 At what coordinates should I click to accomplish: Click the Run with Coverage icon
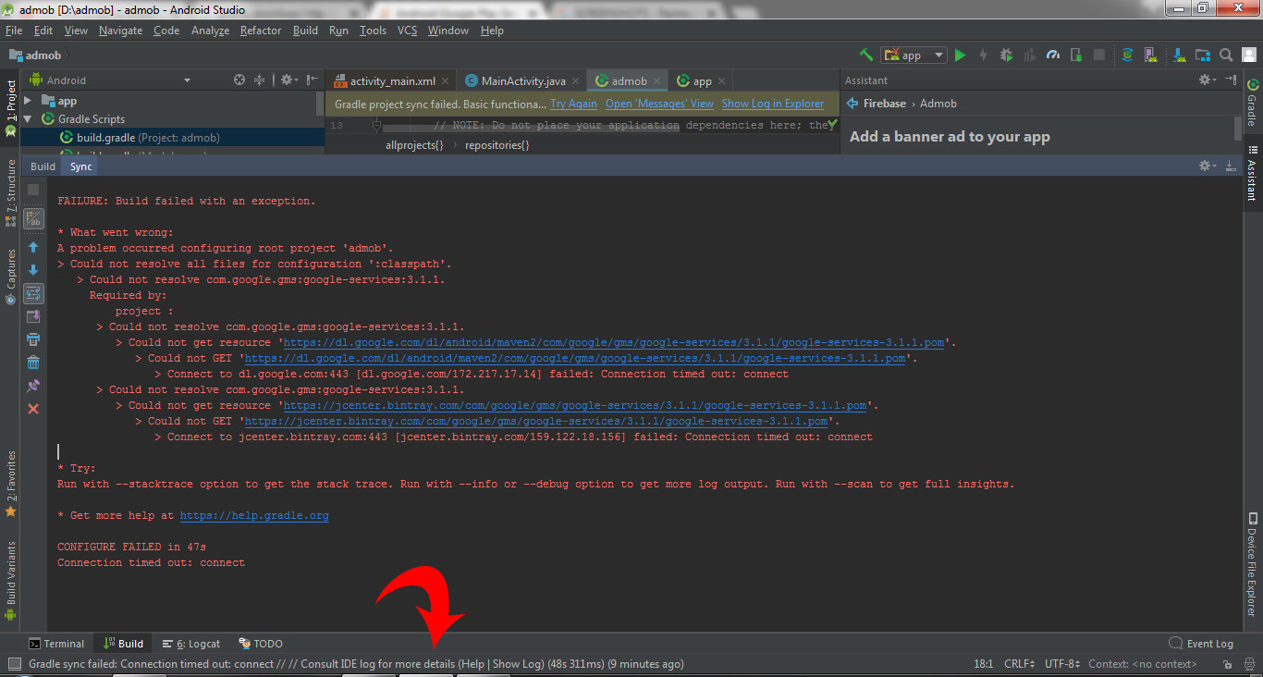1029,55
